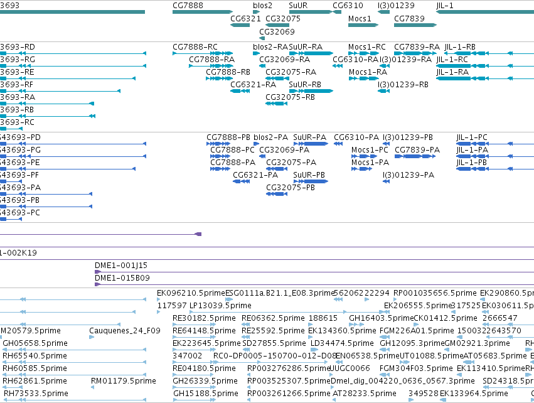Select the blos2-PA protein label

click(270, 137)
